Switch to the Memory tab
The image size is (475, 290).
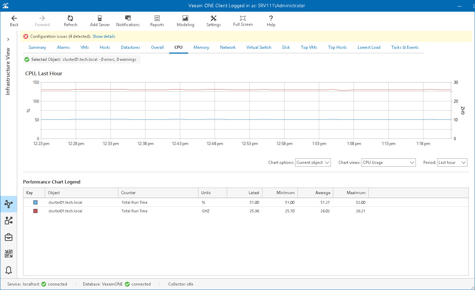click(201, 47)
